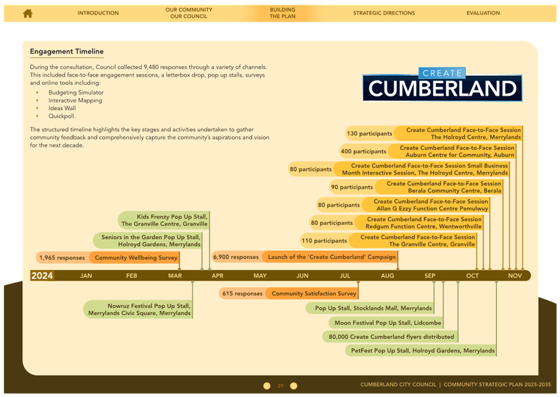Click Community Strategic Plan 2025-2035 footer text
Viewport: 560px width, 397px height.
coord(497,384)
